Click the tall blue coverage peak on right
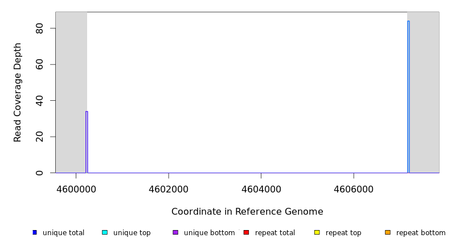 408,97
